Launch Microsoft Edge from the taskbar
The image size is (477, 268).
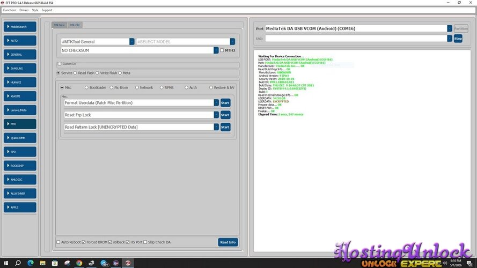(x=31, y=263)
